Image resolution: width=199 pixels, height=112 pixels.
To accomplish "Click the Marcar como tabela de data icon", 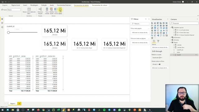I will (x=29, y=9).
